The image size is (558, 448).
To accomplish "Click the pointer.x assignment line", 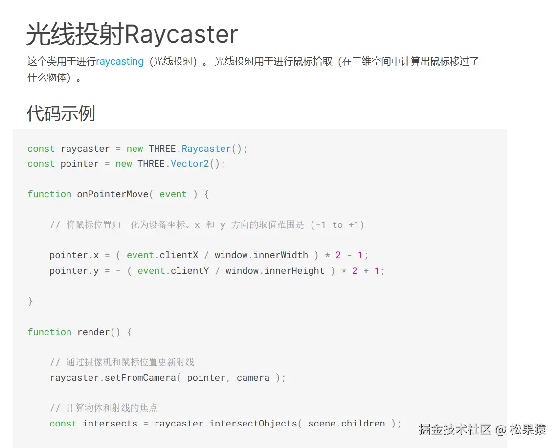I will (x=209, y=255).
